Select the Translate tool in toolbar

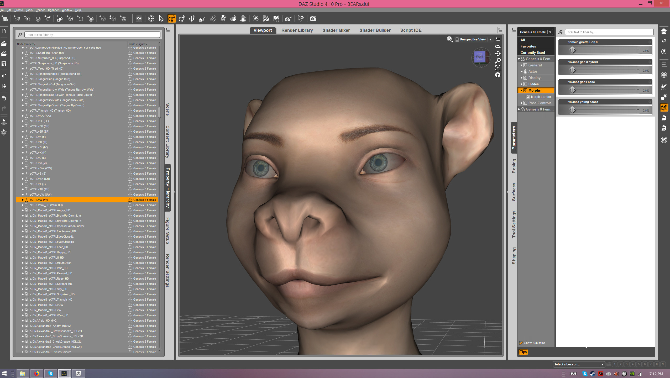(x=192, y=19)
